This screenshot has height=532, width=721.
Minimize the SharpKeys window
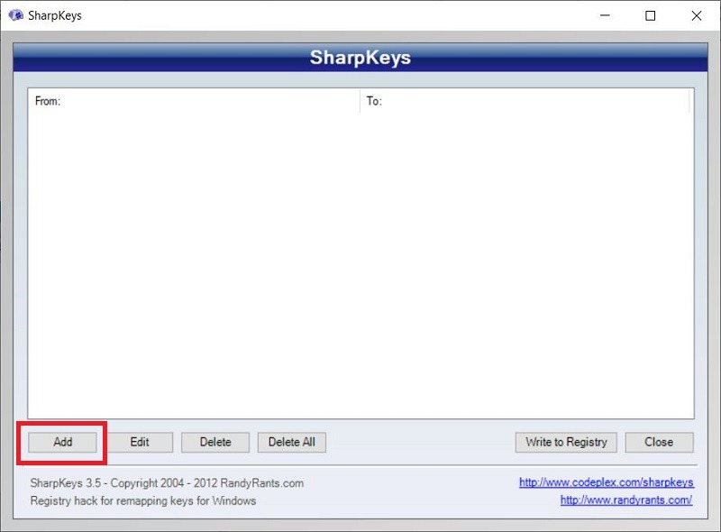[605, 15]
